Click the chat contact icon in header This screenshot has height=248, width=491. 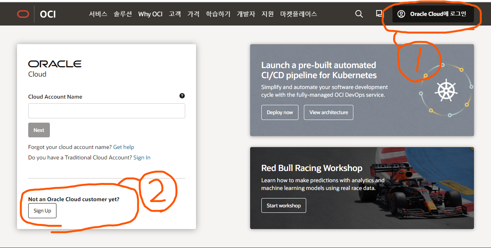[x=379, y=14]
